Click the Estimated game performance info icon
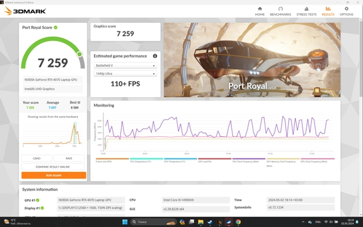 click(x=155, y=56)
